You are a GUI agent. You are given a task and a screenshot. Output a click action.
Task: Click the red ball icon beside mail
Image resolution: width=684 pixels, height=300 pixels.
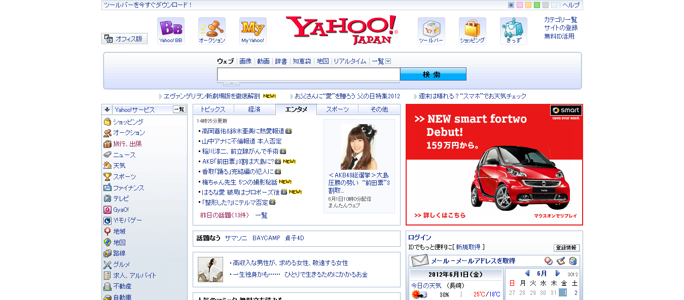coord(548,261)
